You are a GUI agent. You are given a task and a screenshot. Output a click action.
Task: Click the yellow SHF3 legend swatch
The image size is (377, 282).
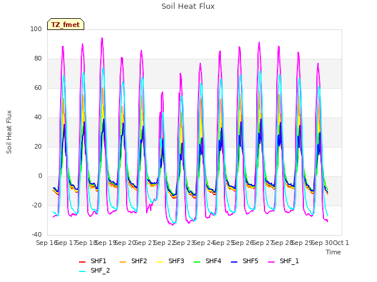[160, 262]
